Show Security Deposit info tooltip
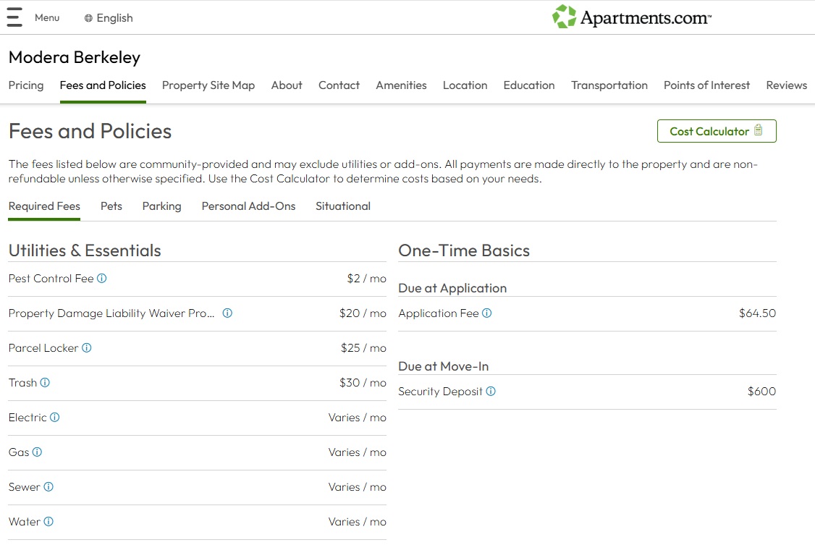Image resolution: width=815 pixels, height=553 pixels. pos(491,392)
